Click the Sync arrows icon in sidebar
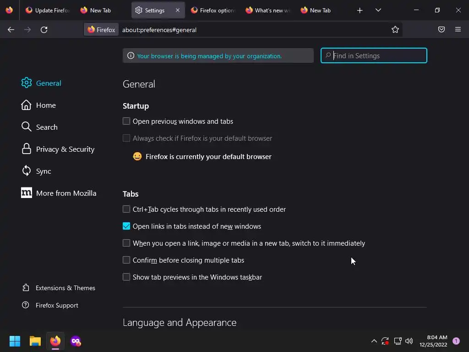This screenshot has width=469, height=352. click(x=26, y=171)
